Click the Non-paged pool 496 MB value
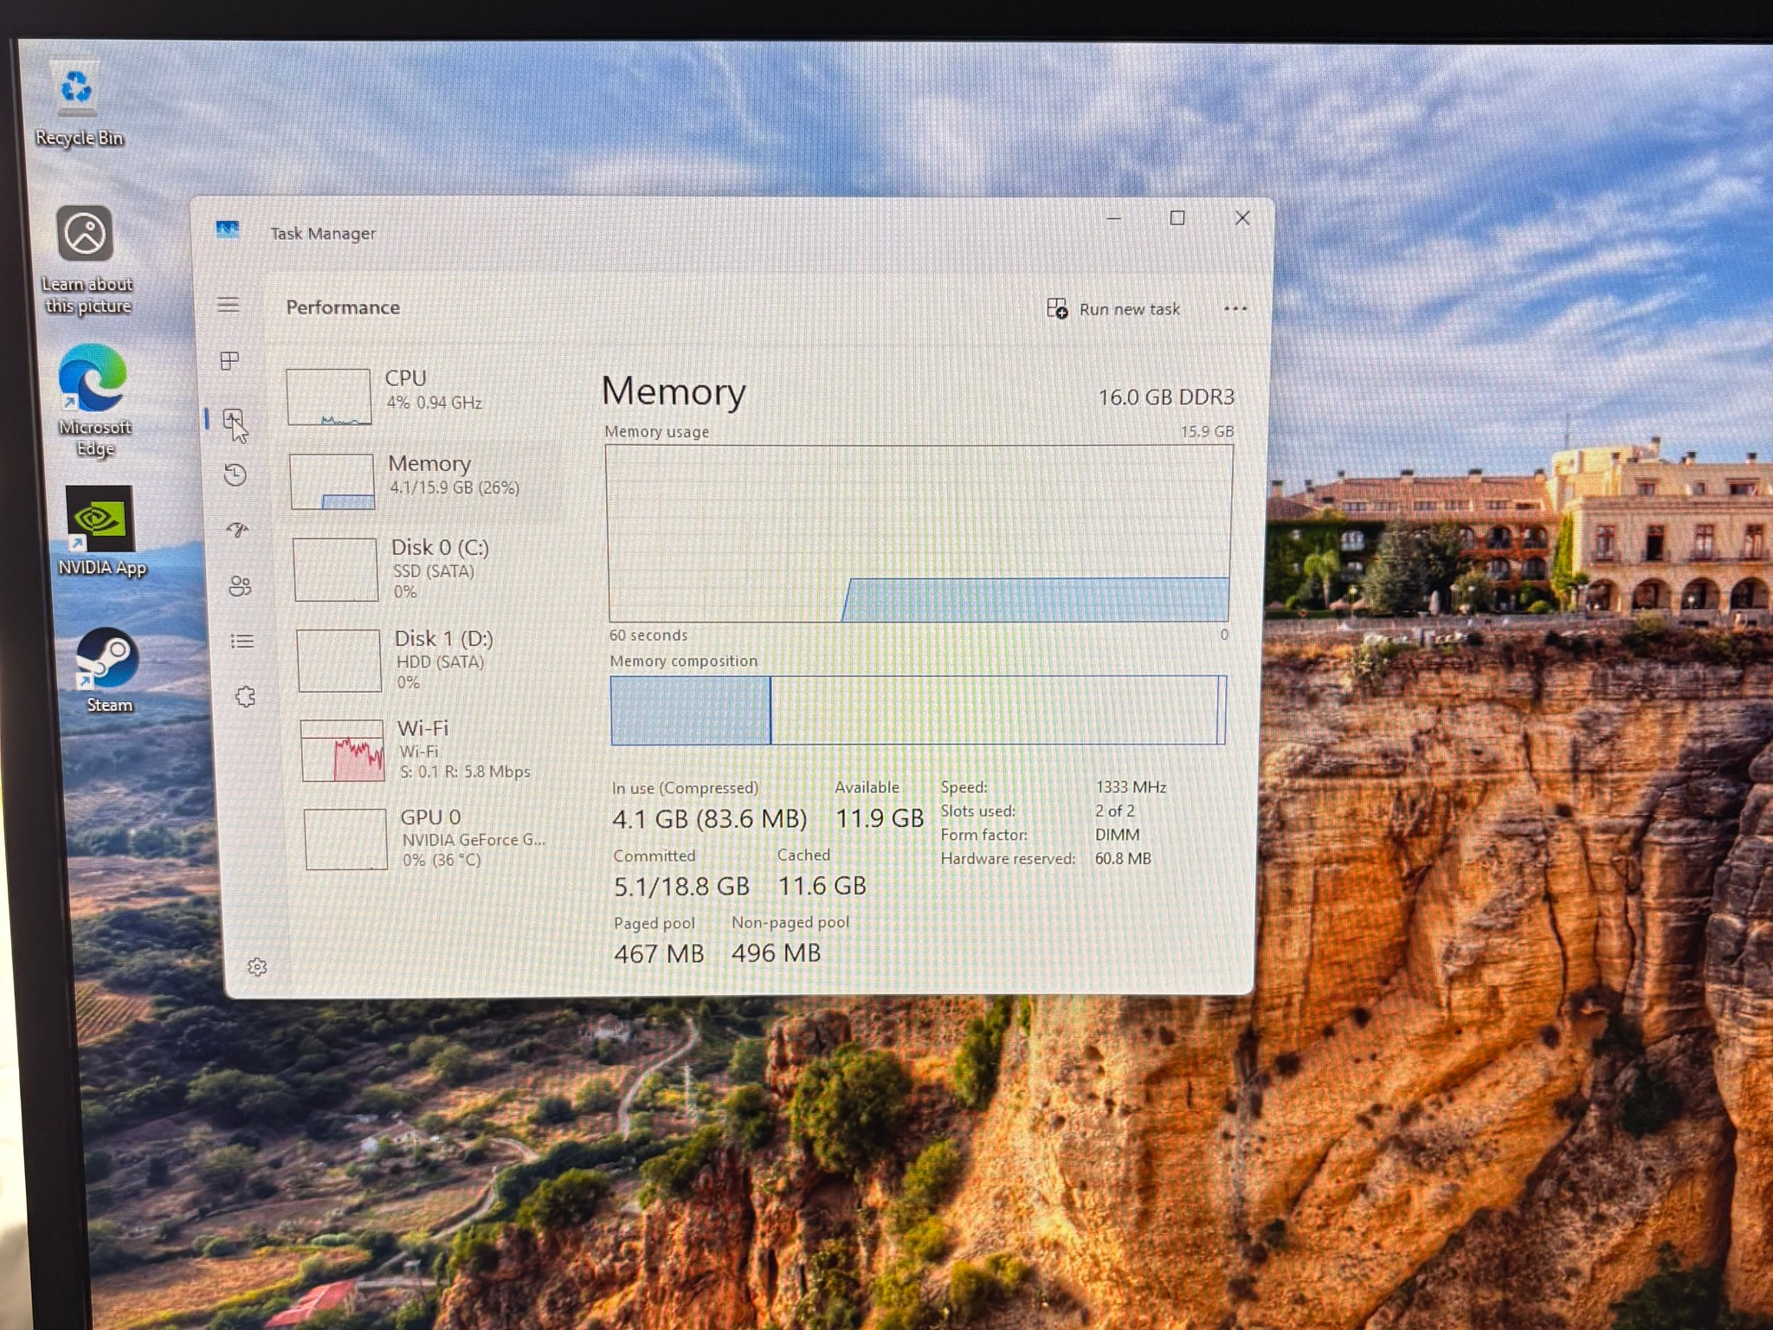Image resolution: width=1773 pixels, height=1330 pixels. (776, 953)
